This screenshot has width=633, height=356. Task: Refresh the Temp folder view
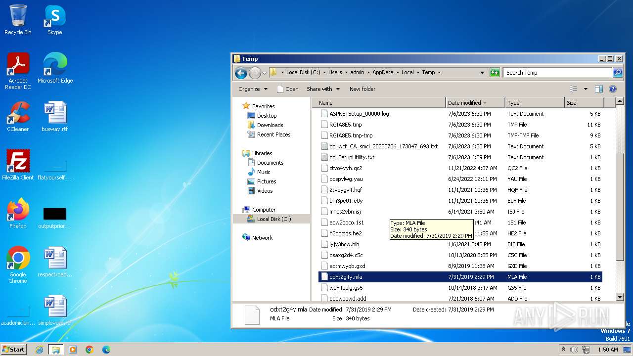(495, 72)
